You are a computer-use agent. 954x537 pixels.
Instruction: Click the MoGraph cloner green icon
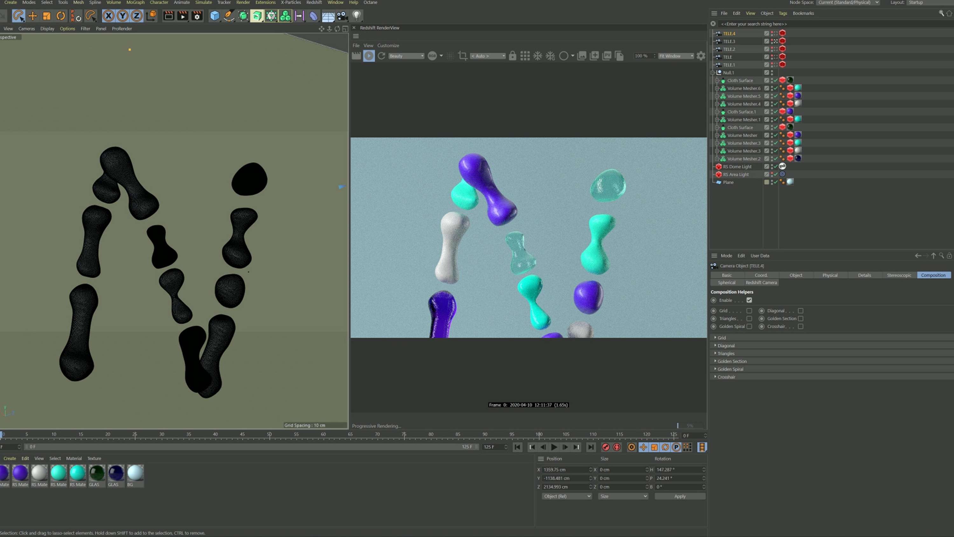[x=285, y=16]
